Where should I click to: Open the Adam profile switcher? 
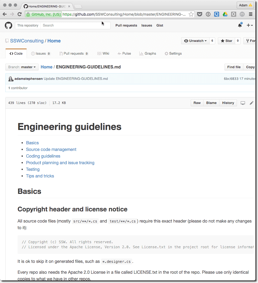pyautogui.click(x=245, y=5)
